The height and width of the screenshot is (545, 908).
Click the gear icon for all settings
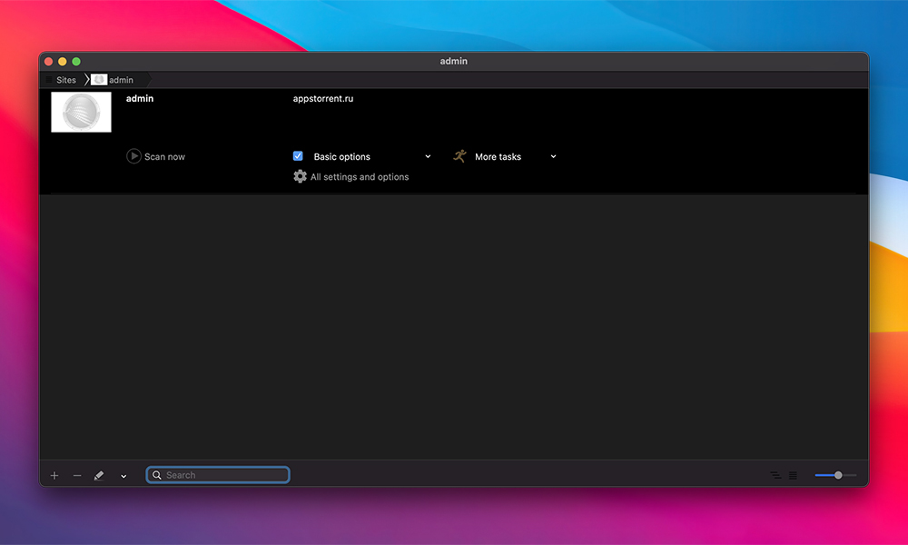click(x=300, y=176)
